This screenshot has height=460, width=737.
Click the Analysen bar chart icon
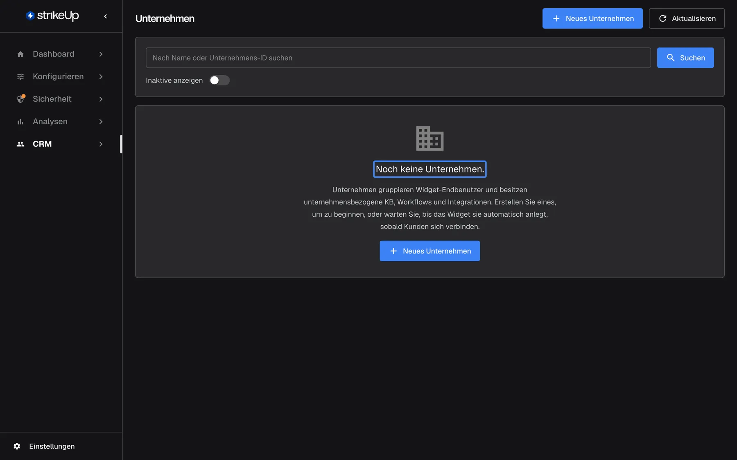(x=20, y=121)
